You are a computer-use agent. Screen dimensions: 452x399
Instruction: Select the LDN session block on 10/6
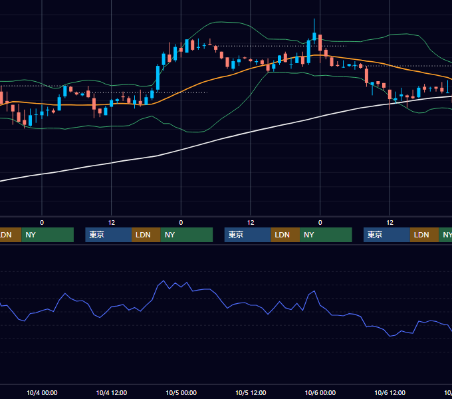pos(424,235)
